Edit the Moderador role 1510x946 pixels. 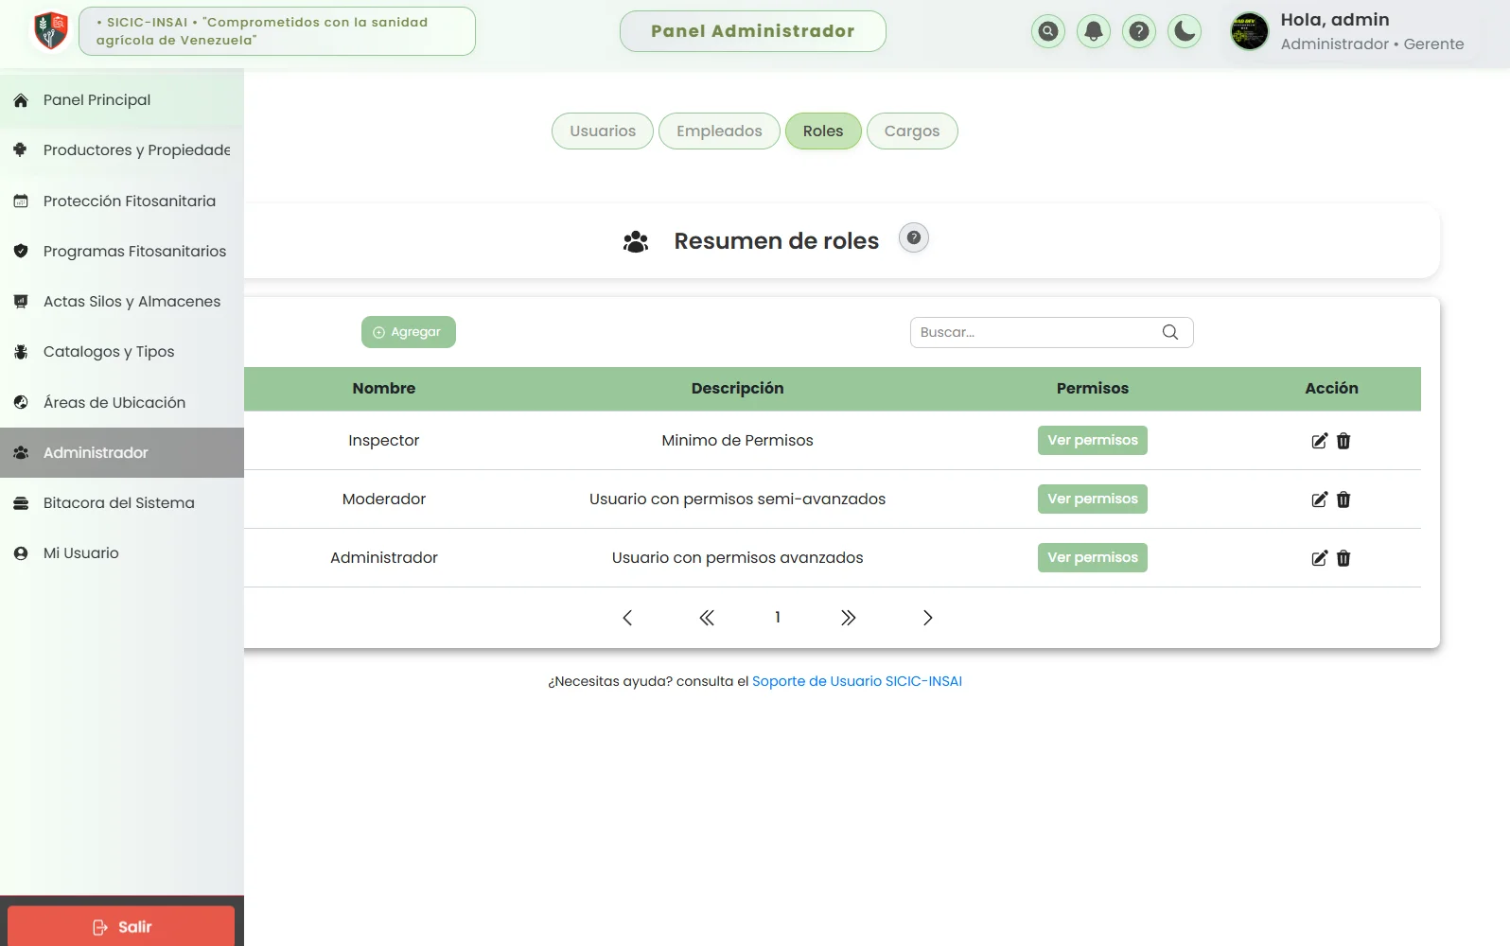[1319, 499]
